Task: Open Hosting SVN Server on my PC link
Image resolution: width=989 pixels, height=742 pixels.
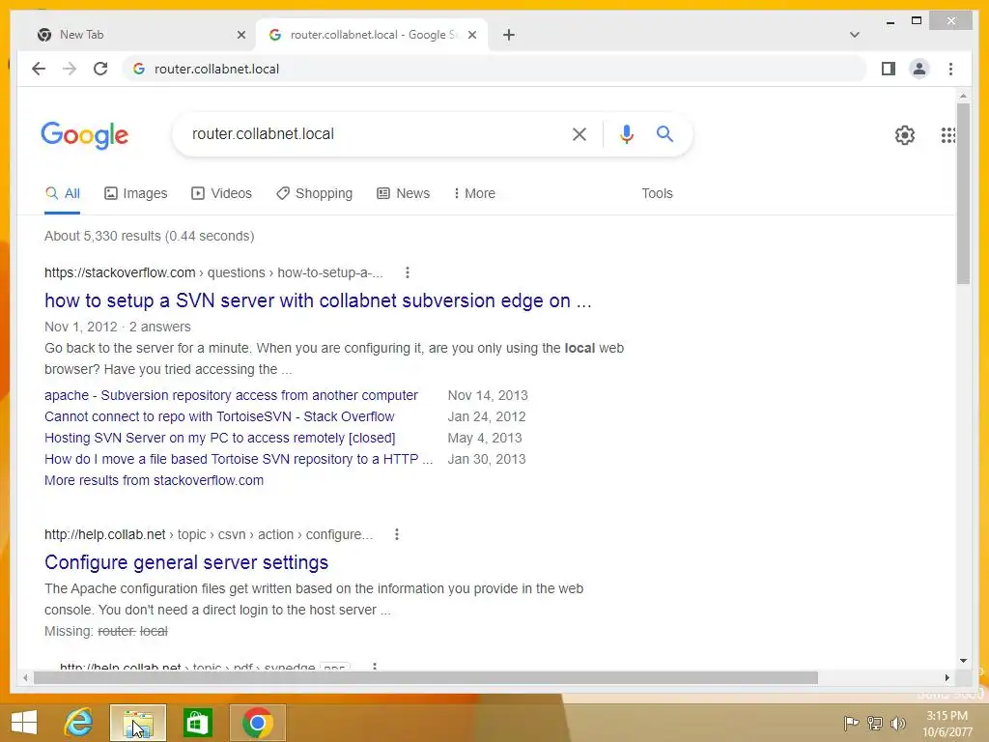Action: pos(219,438)
